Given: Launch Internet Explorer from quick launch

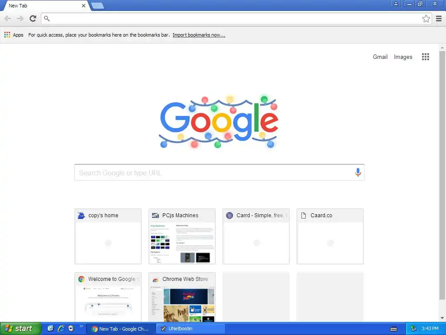Looking at the screenshot, I should pos(61,328).
